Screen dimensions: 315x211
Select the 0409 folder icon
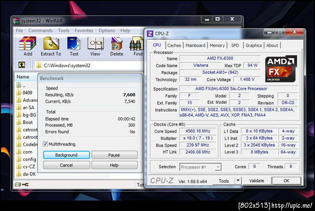19,92
